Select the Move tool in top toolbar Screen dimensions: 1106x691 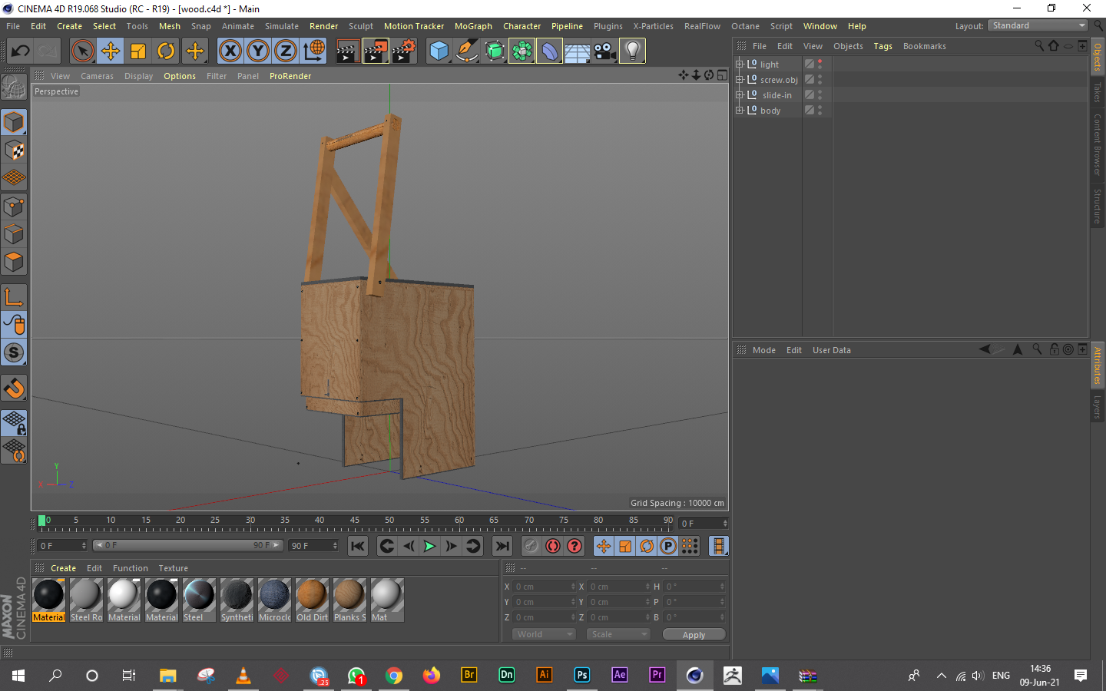pyautogui.click(x=111, y=51)
